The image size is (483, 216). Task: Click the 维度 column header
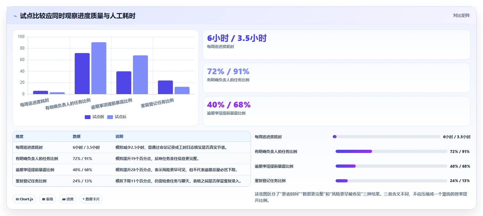pyautogui.click(x=20, y=137)
